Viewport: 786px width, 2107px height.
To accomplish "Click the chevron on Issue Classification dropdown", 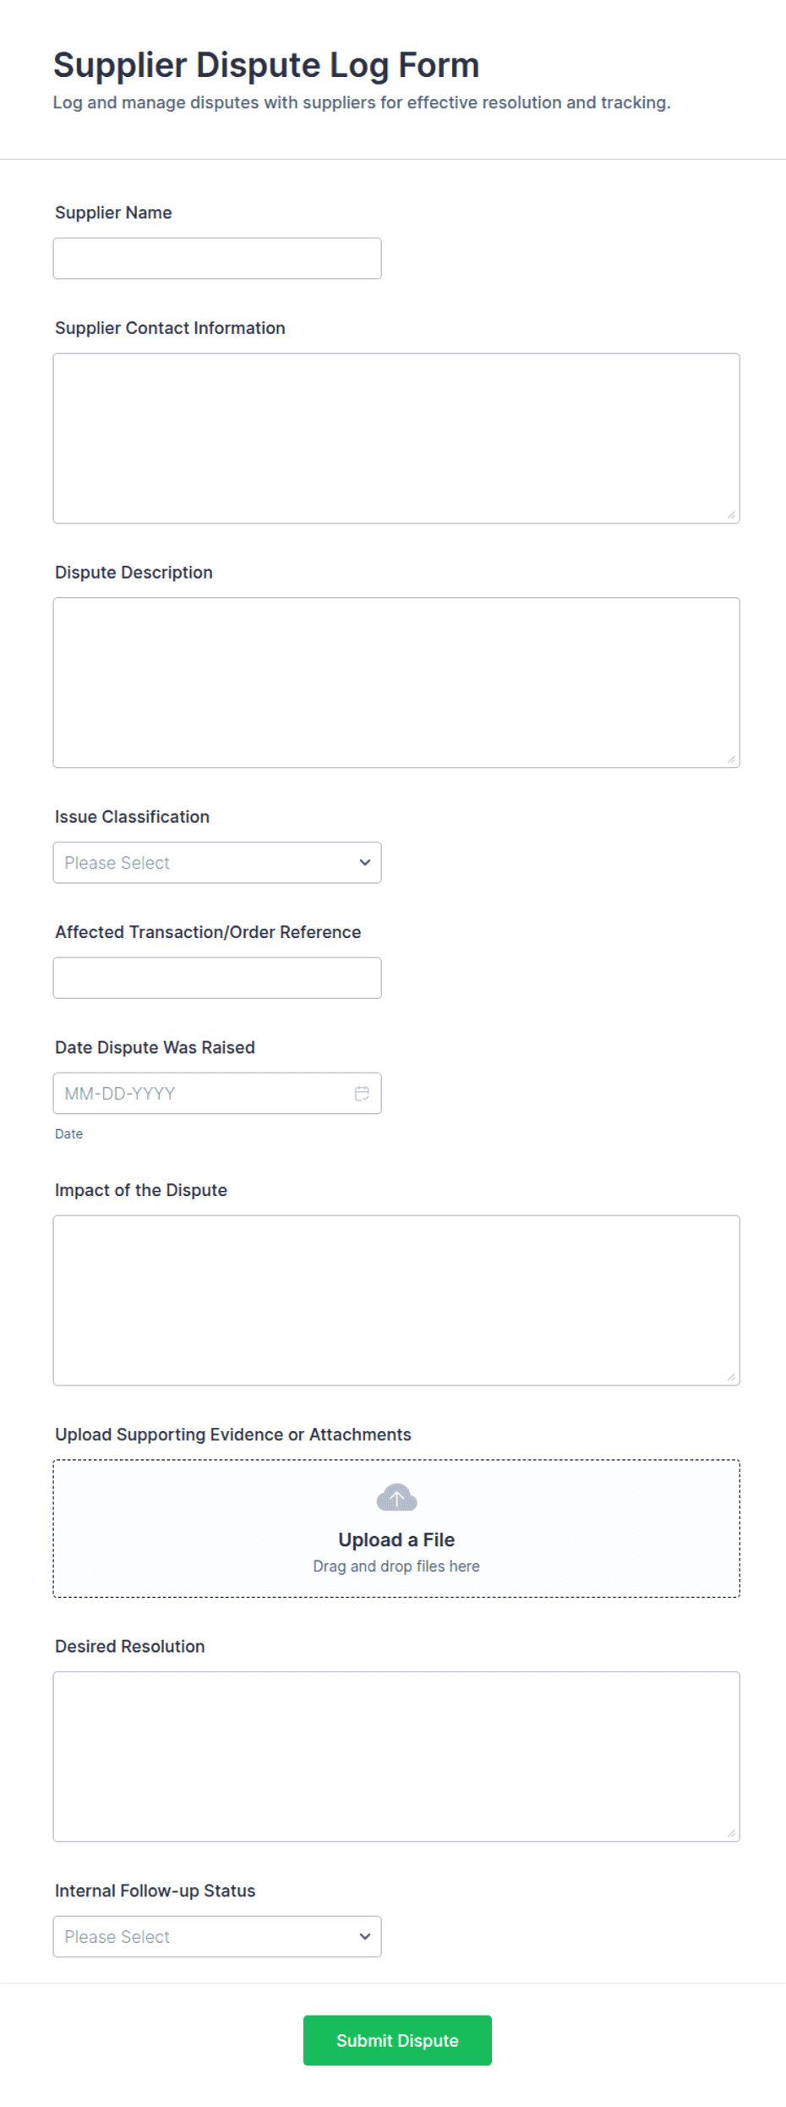I will [365, 862].
